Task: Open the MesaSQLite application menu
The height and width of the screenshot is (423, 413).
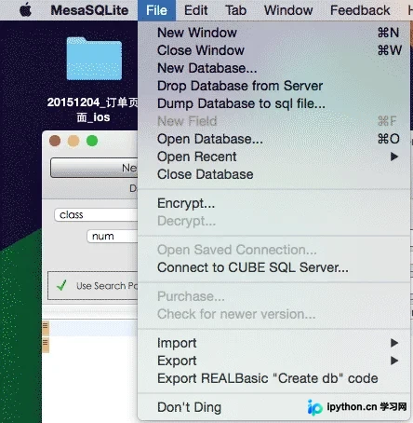Action: pos(89,10)
